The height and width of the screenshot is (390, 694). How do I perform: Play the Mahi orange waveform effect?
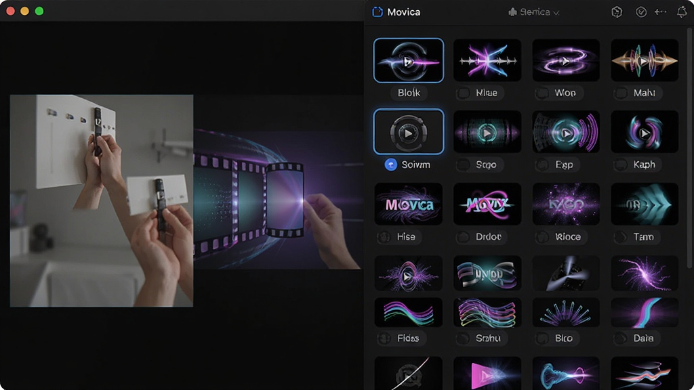[644, 60]
